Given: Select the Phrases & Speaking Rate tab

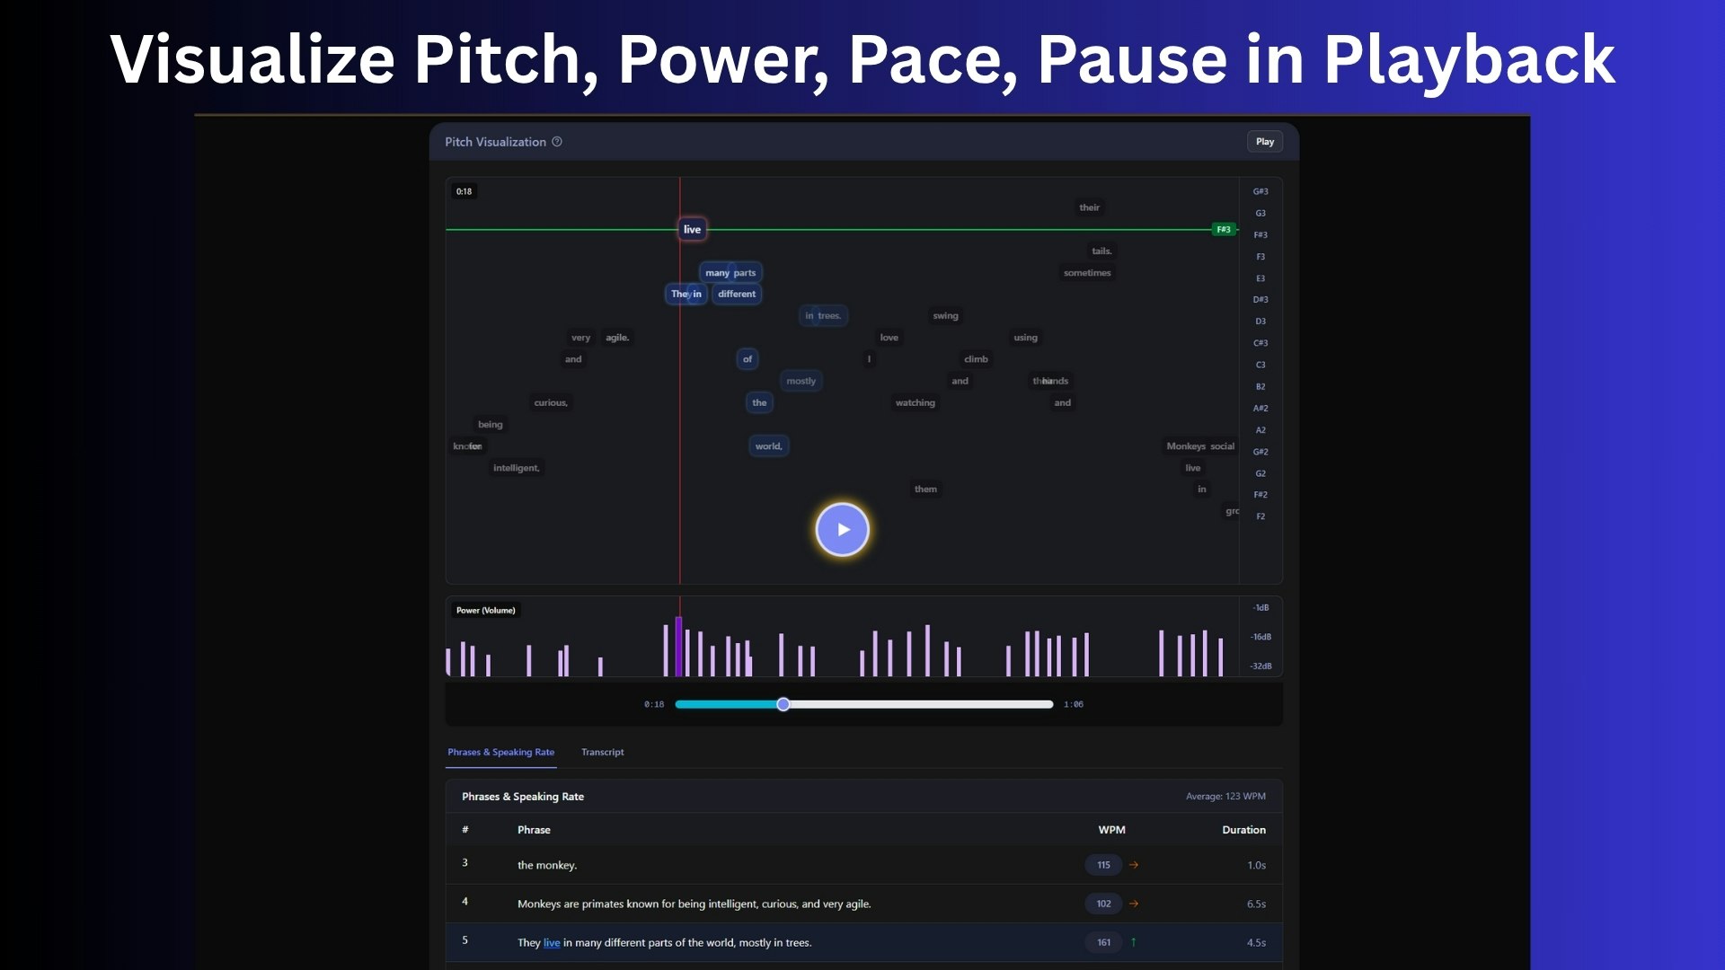Looking at the screenshot, I should click(x=500, y=753).
